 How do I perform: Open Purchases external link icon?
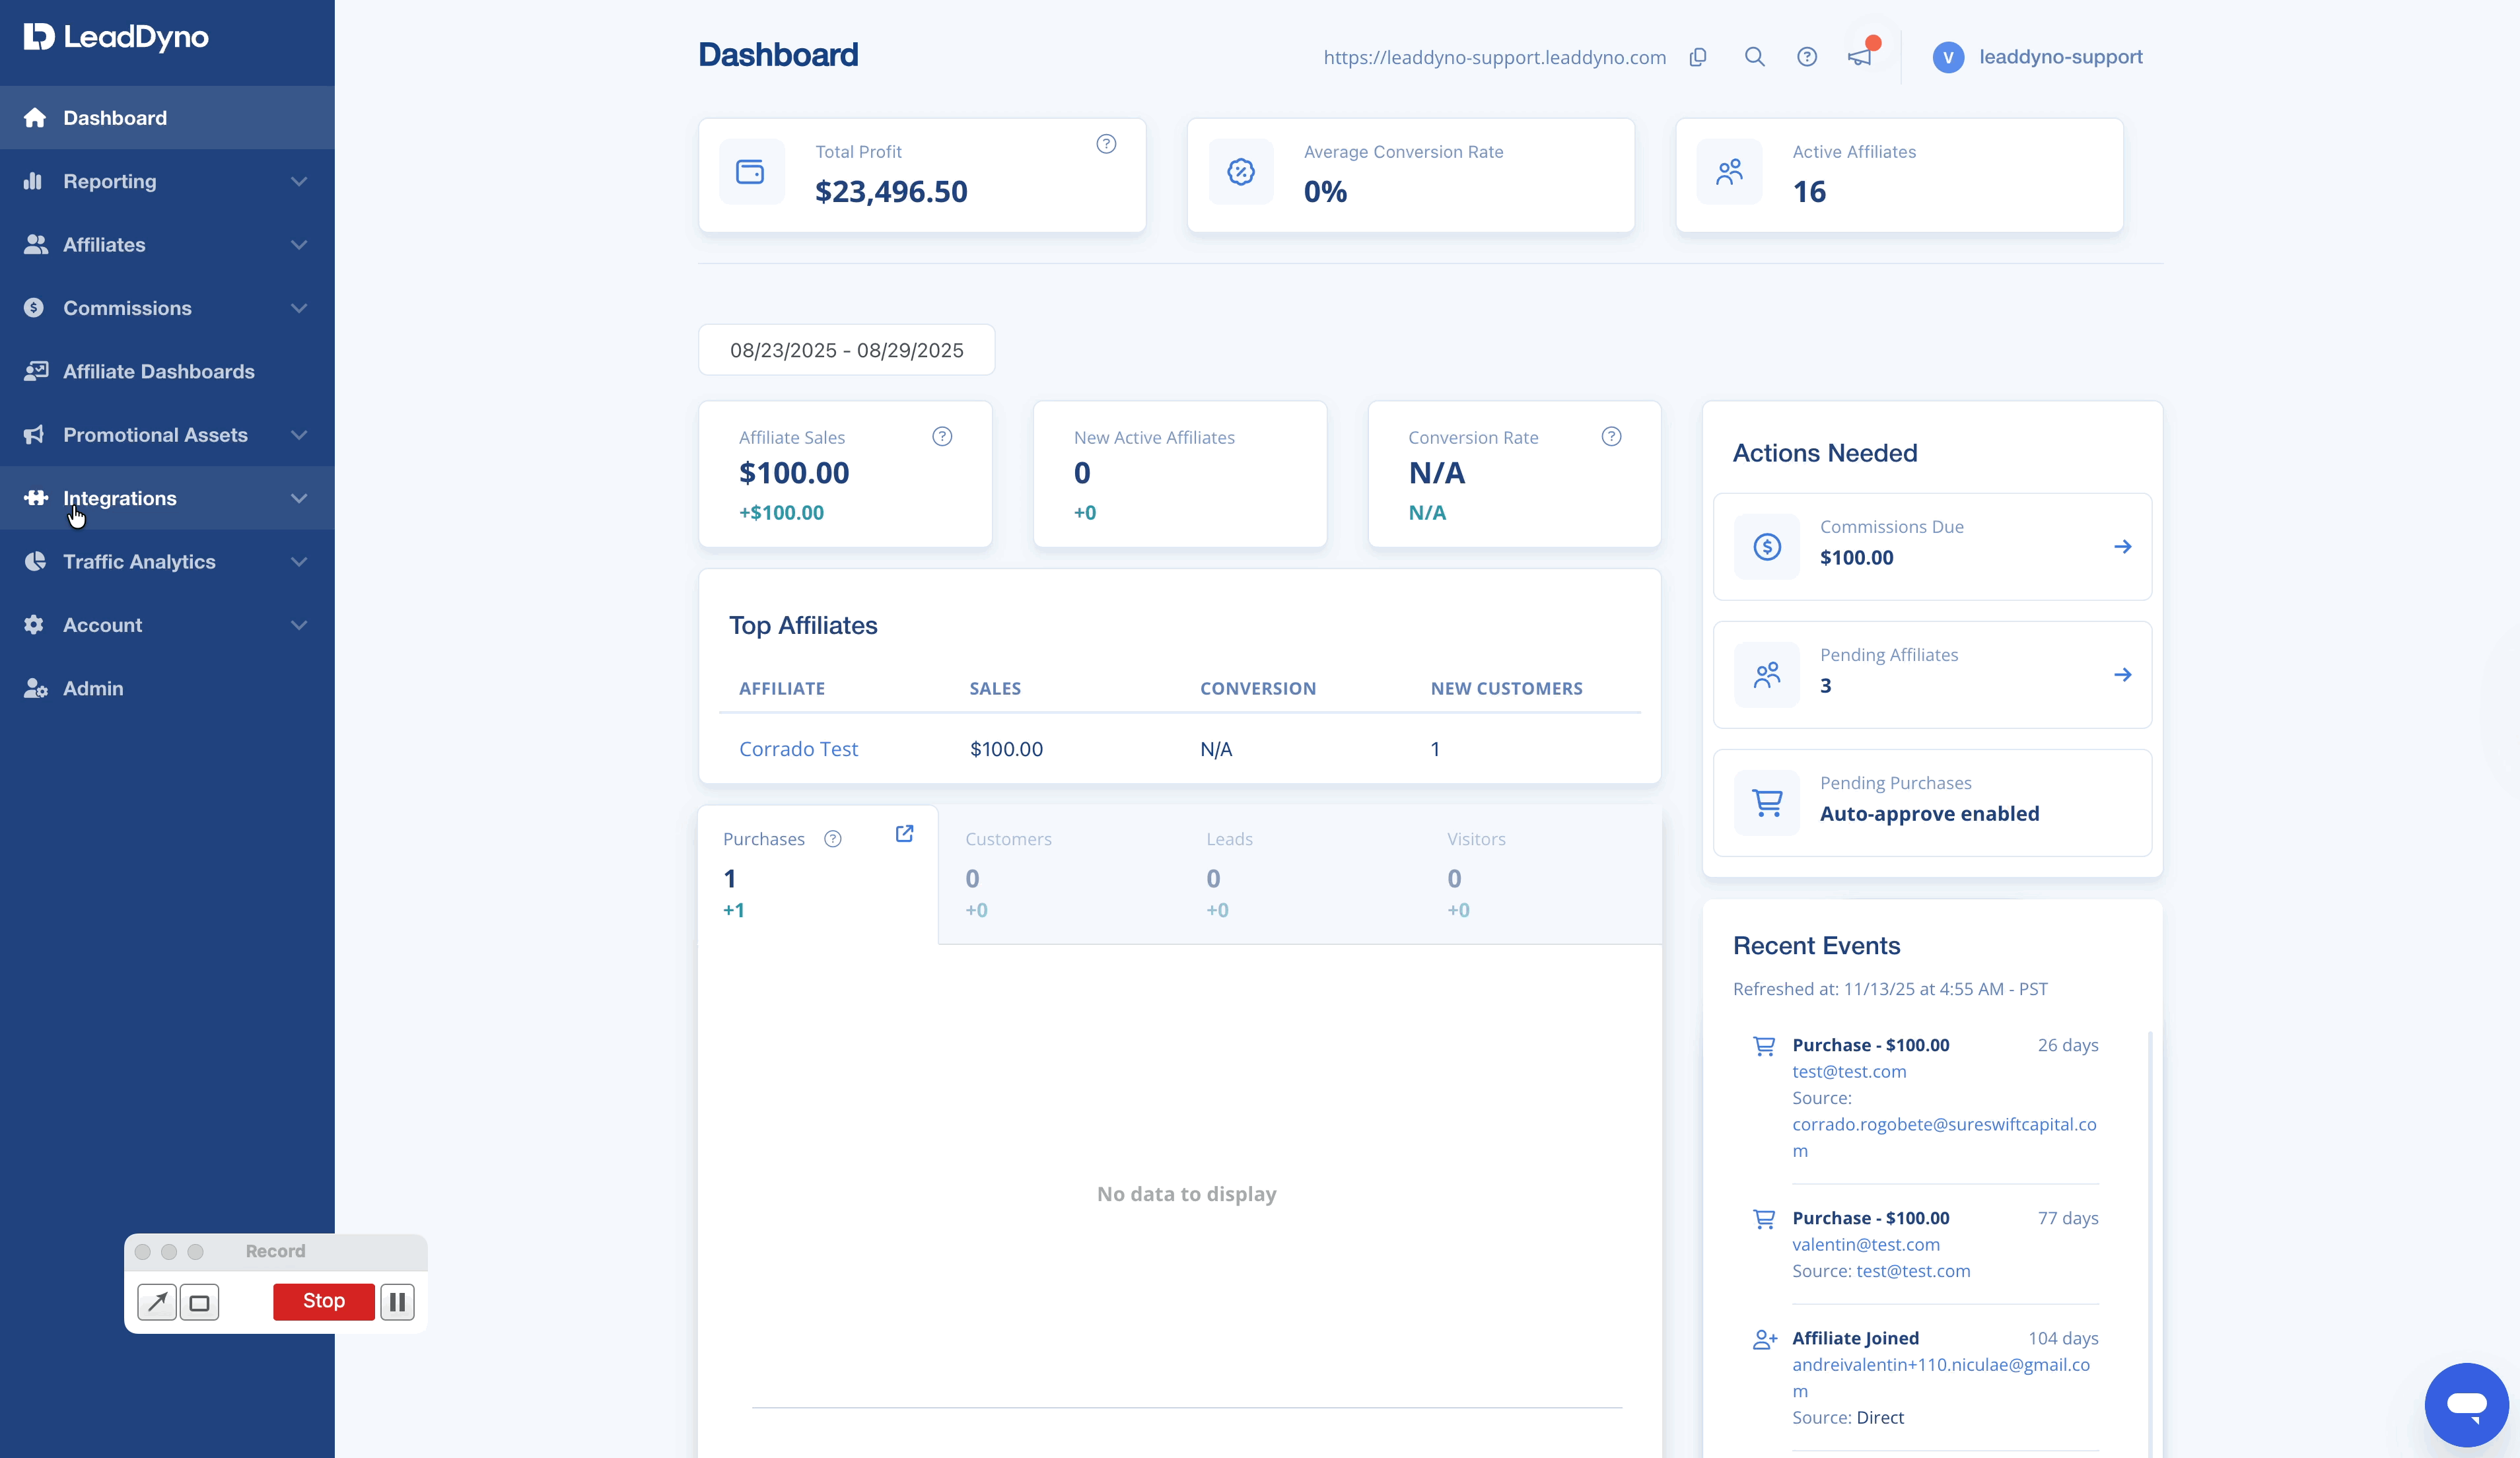[904, 834]
